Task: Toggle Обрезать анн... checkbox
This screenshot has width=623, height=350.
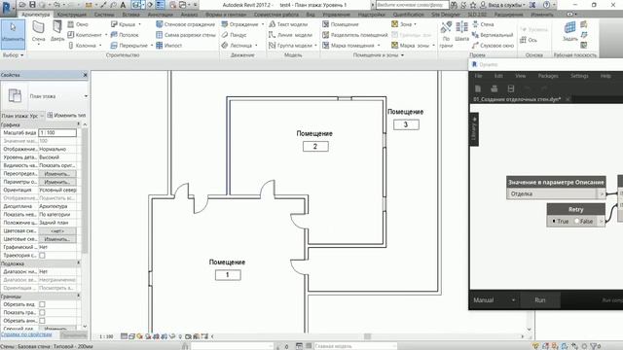Action: pyautogui.click(x=42, y=321)
